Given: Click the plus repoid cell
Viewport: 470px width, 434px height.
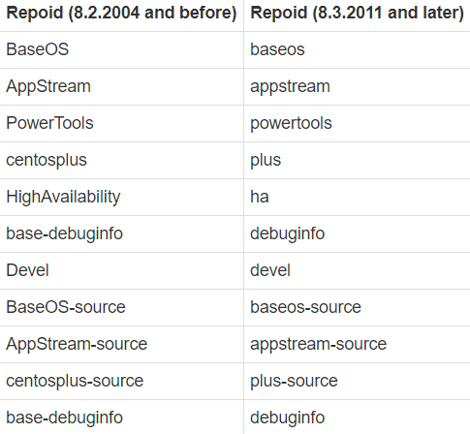Looking at the screenshot, I should coord(357,160).
